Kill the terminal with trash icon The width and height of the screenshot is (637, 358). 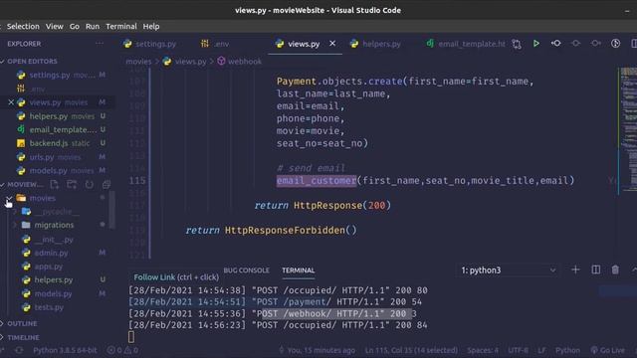point(615,269)
